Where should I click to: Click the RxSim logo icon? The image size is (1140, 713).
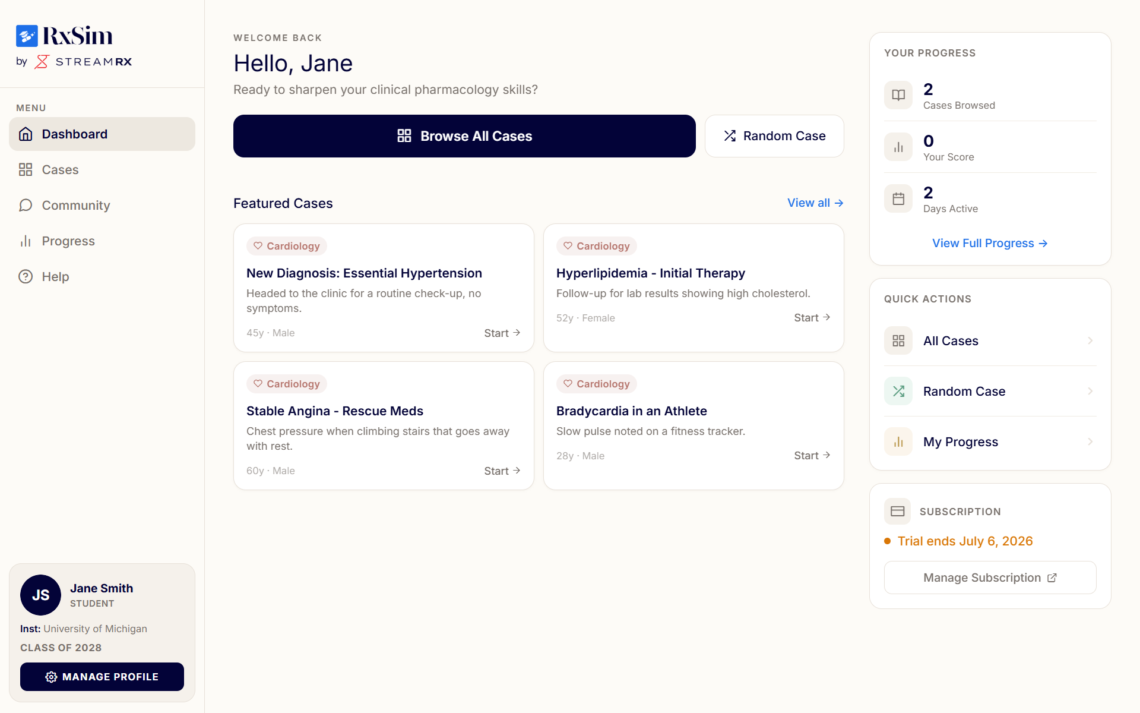pyautogui.click(x=27, y=36)
